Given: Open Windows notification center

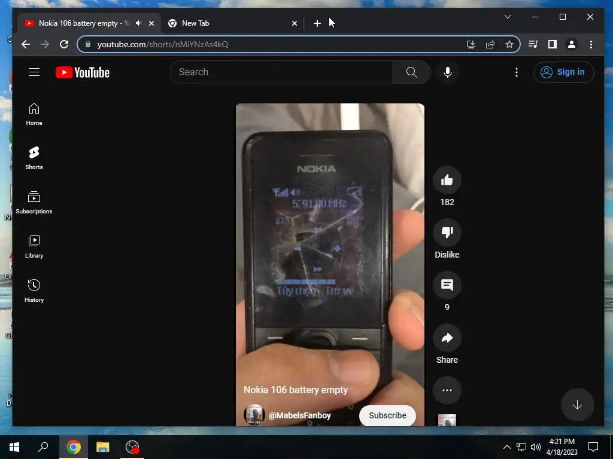Looking at the screenshot, I should point(593,447).
